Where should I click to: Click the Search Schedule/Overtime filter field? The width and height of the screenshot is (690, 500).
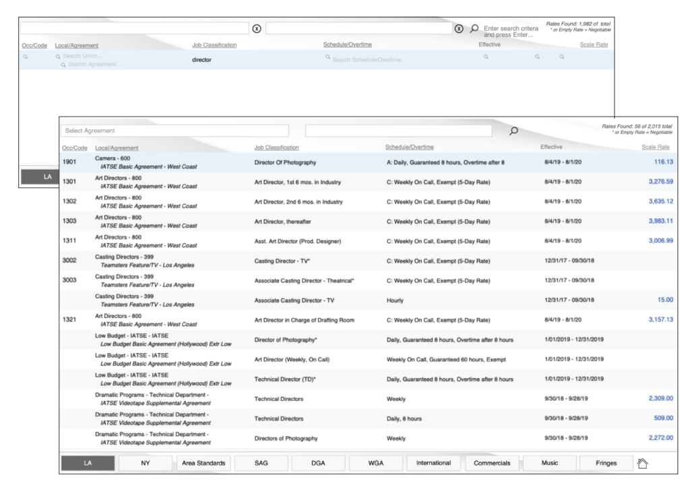click(x=367, y=59)
